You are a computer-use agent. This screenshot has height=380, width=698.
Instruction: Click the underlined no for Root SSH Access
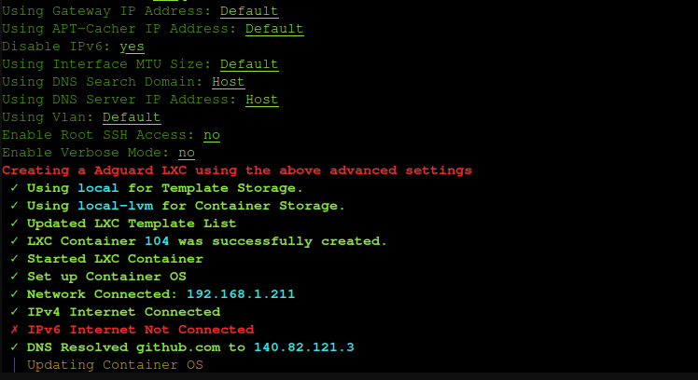[x=212, y=135]
